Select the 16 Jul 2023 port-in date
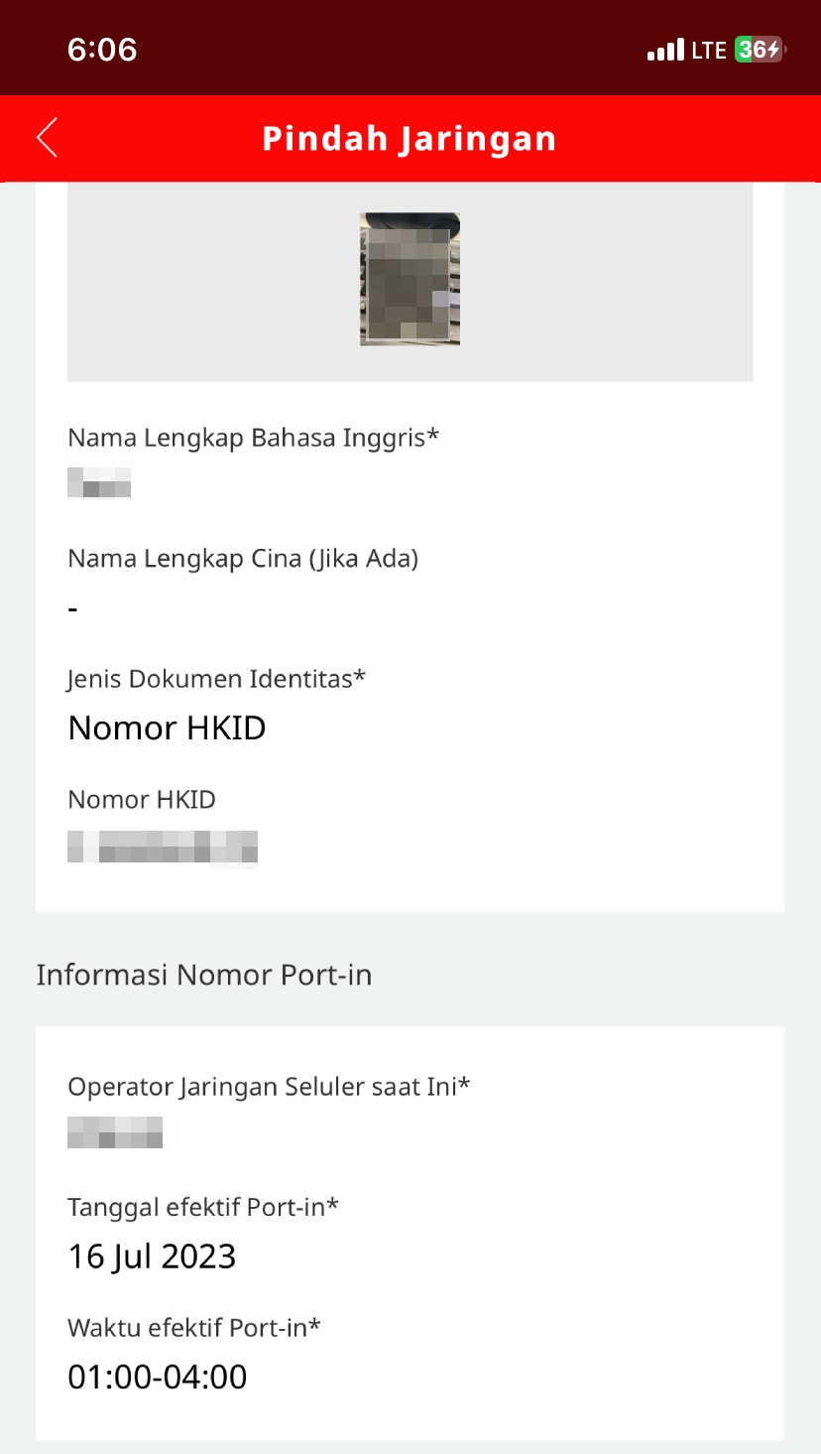821x1454 pixels. pos(152,1256)
